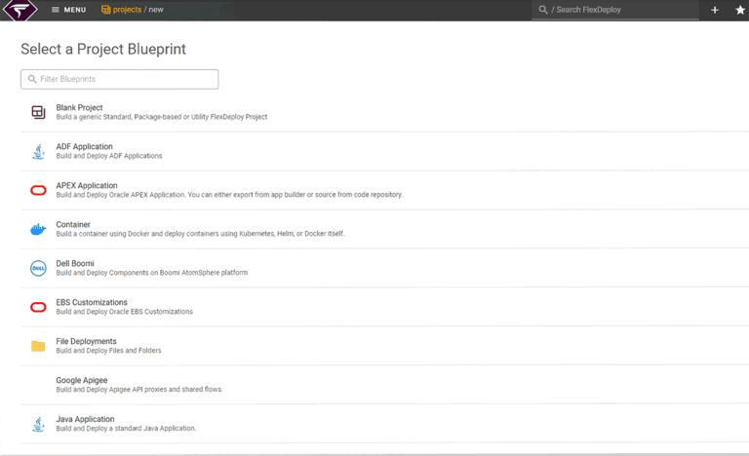Screen dimensions: 749x456
Task: Choose the Java Application blueprint
Action: (x=384, y=424)
